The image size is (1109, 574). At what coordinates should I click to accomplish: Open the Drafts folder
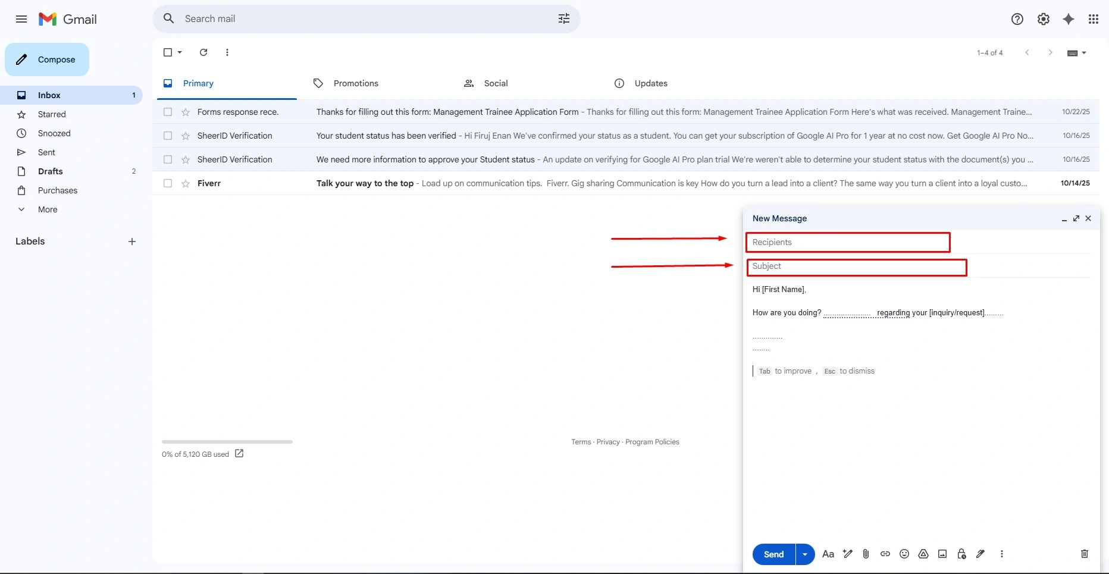[x=71, y=171]
